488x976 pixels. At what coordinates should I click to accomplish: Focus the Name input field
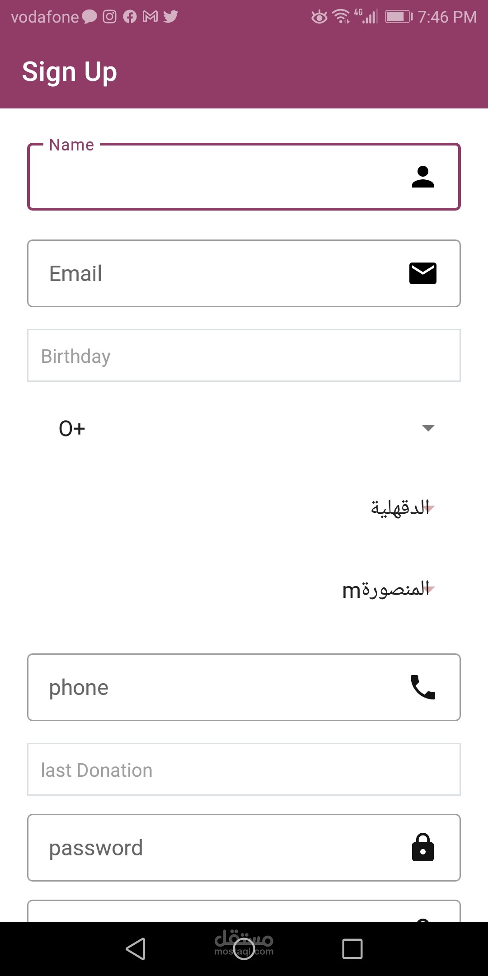[x=217, y=177]
